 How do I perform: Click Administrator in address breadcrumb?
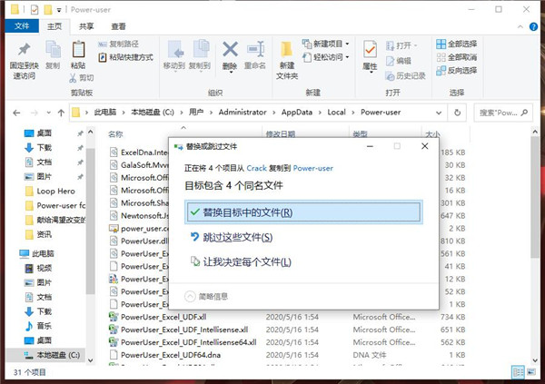coord(243,113)
